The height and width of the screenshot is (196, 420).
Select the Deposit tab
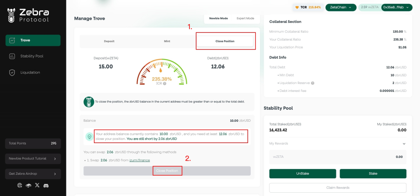(109, 41)
